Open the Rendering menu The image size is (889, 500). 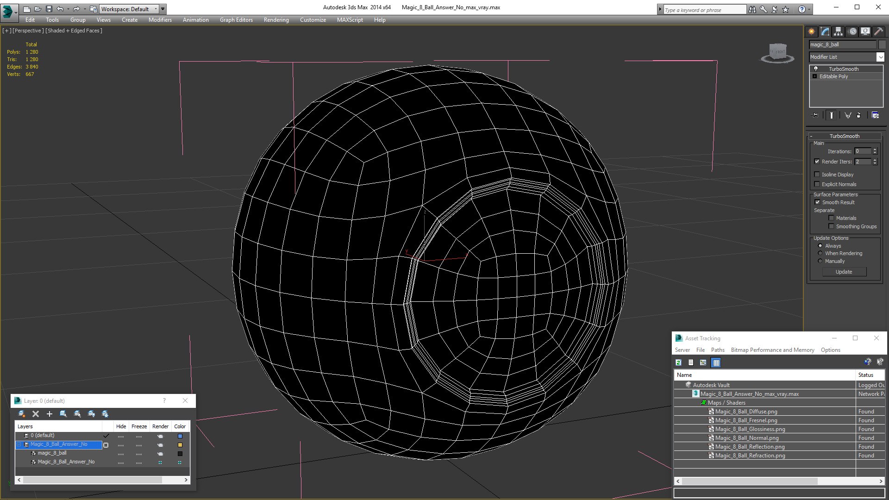tap(276, 20)
